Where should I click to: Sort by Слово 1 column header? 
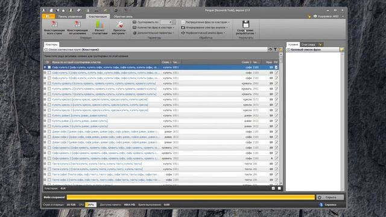(166, 62)
